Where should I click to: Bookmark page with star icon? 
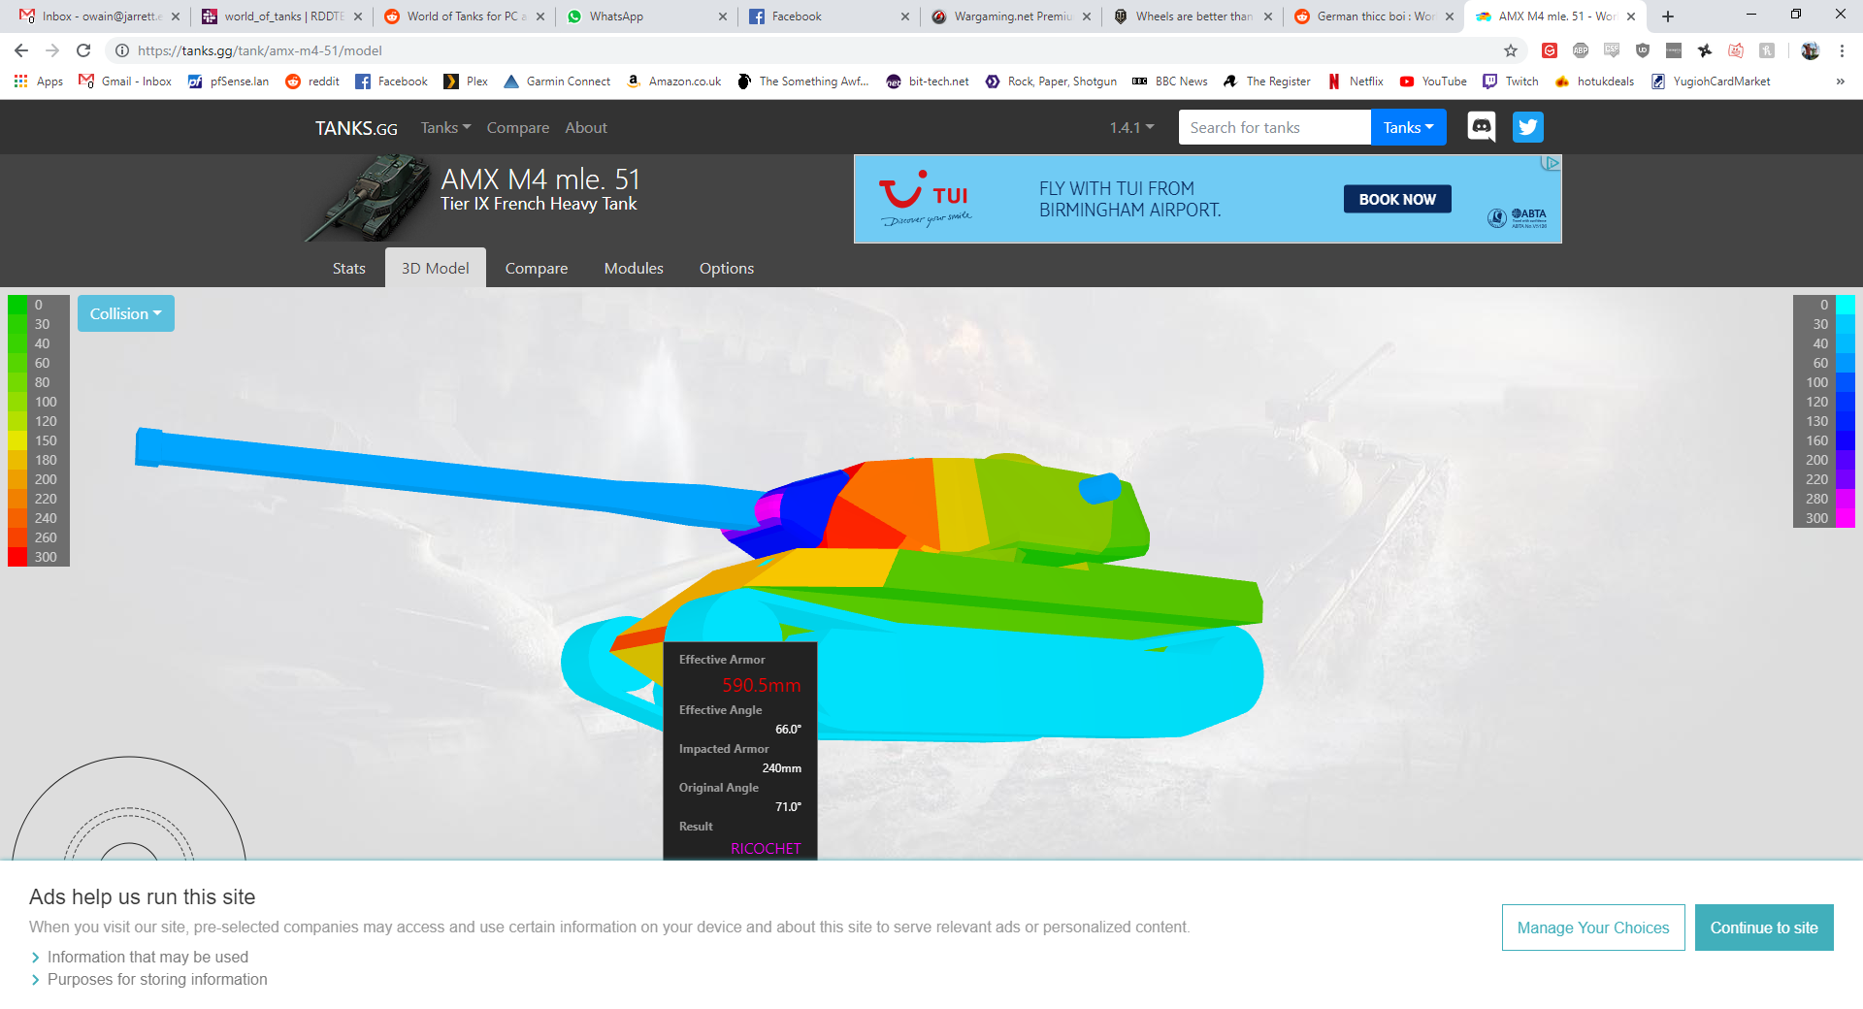(x=1511, y=50)
